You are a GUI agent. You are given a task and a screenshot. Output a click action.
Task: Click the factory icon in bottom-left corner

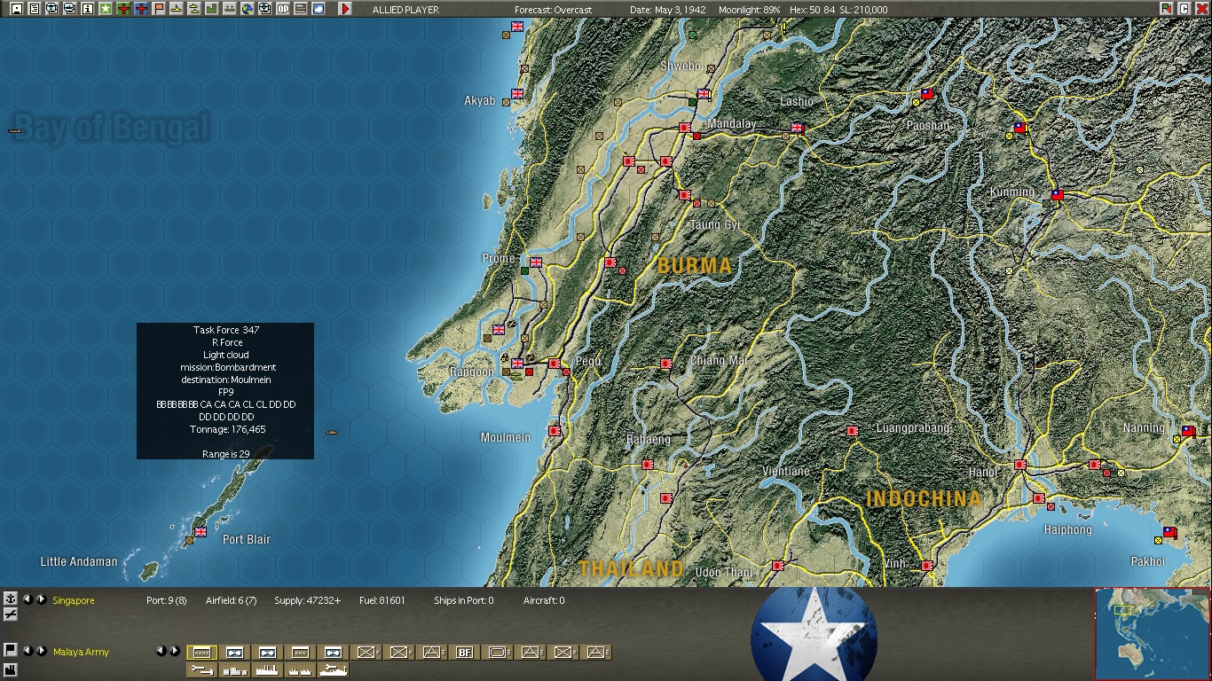[x=11, y=669]
